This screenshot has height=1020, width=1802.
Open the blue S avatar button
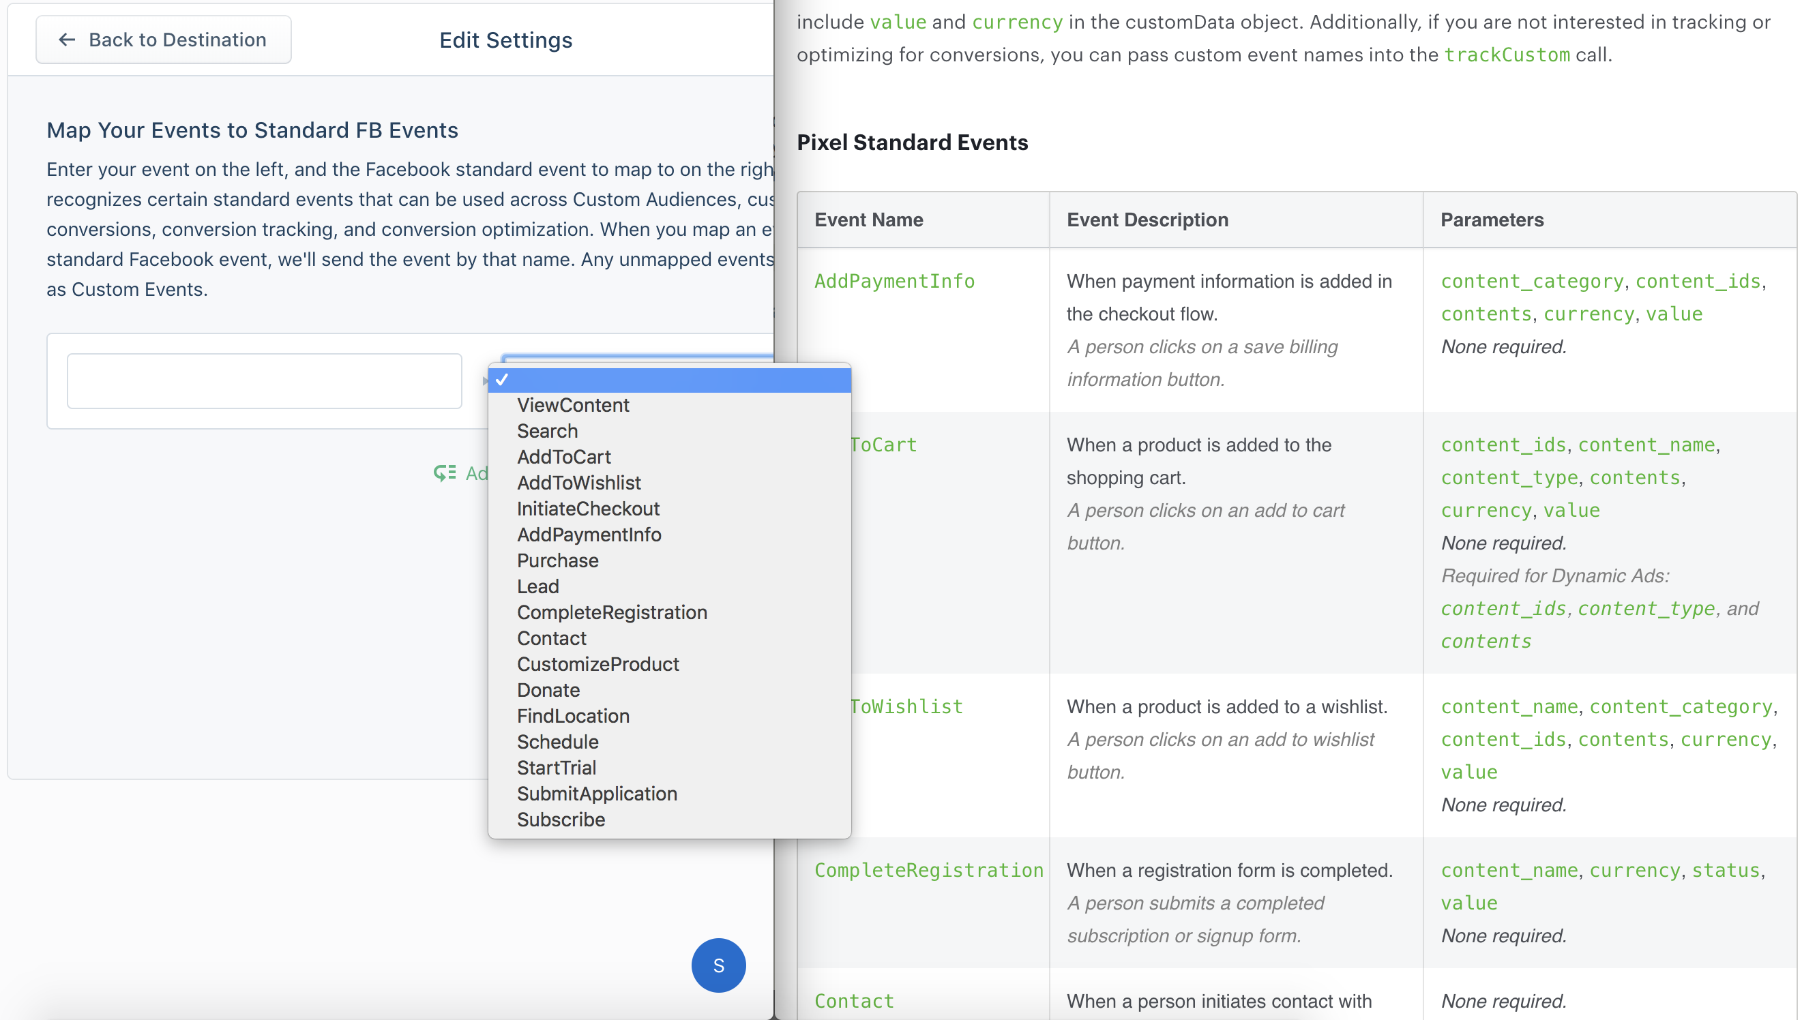click(718, 965)
